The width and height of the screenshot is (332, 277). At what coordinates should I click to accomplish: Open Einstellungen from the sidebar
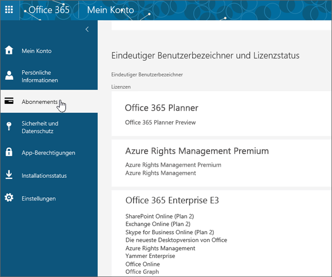49,198
